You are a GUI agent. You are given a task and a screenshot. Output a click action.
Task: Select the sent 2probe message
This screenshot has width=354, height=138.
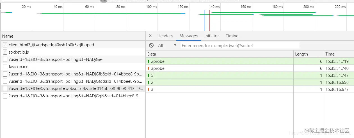coord(250,61)
